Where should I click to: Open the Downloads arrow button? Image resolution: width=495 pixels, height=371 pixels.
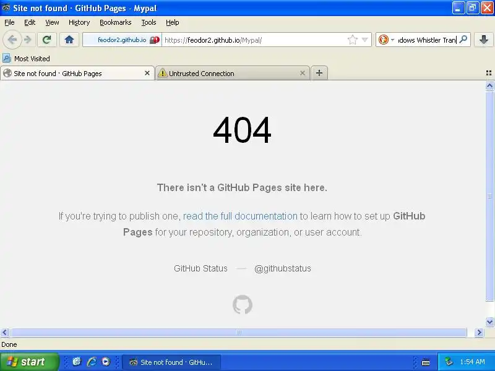[484, 40]
